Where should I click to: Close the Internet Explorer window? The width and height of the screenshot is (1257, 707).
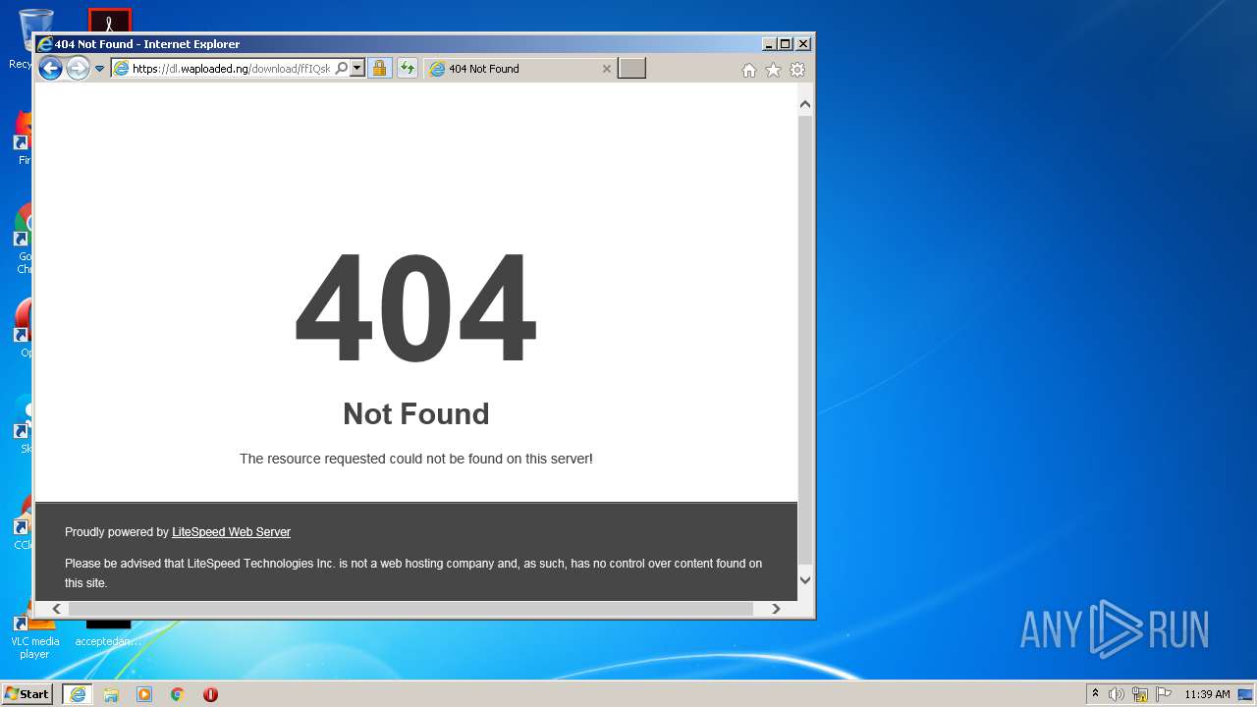(803, 44)
